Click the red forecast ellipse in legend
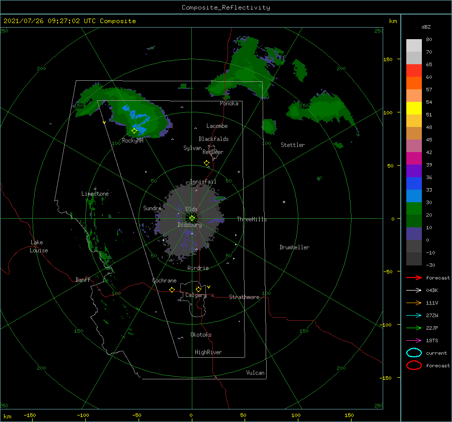 pos(414,365)
